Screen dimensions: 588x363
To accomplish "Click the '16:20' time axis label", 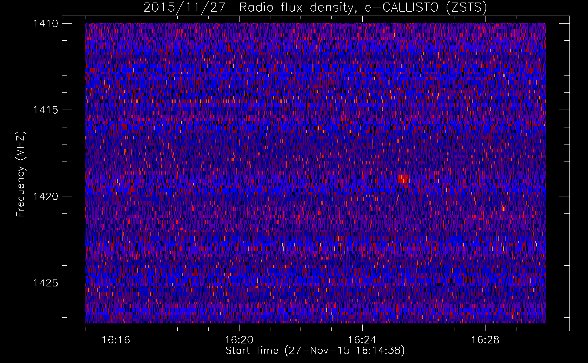I will coord(239,340).
